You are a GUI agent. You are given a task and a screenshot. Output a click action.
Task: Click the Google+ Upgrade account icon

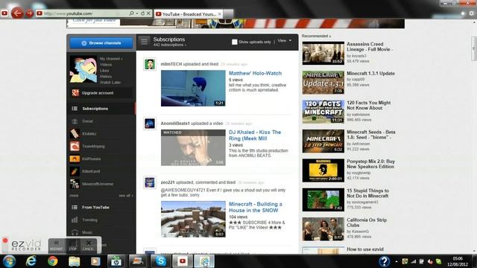[x=75, y=92]
